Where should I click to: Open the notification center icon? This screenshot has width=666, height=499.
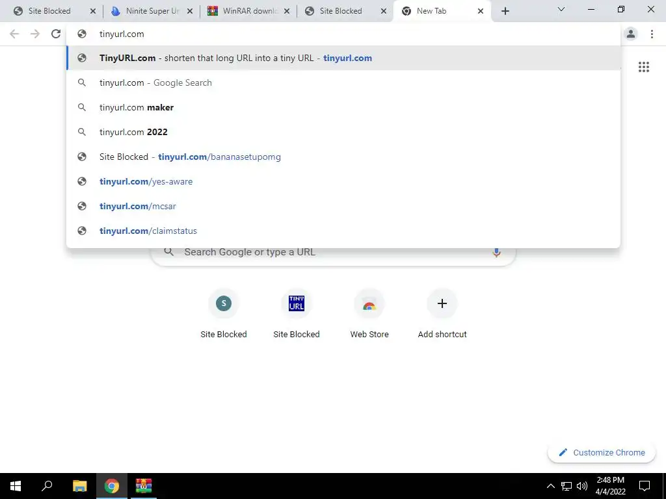tap(645, 486)
